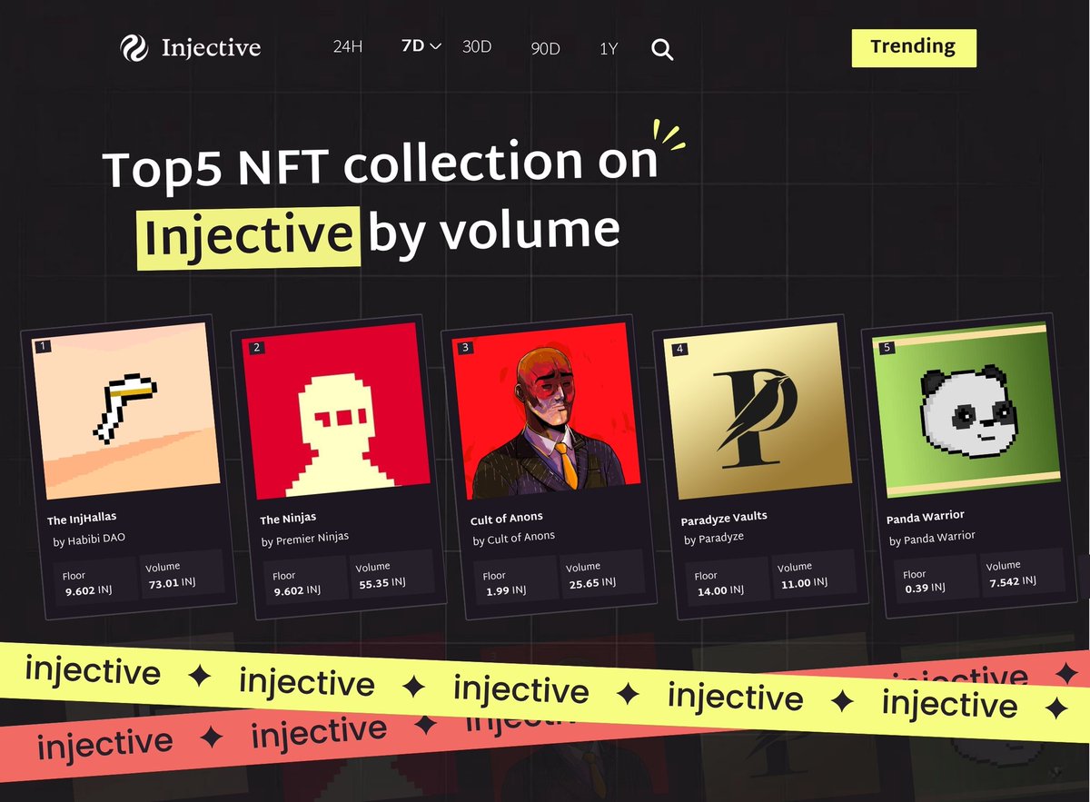The height and width of the screenshot is (802, 1090).
Task: Click the yellow Trending button
Action: point(914,48)
